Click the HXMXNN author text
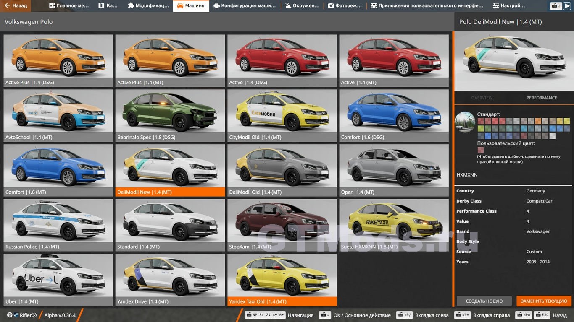 [x=467, y=175]
